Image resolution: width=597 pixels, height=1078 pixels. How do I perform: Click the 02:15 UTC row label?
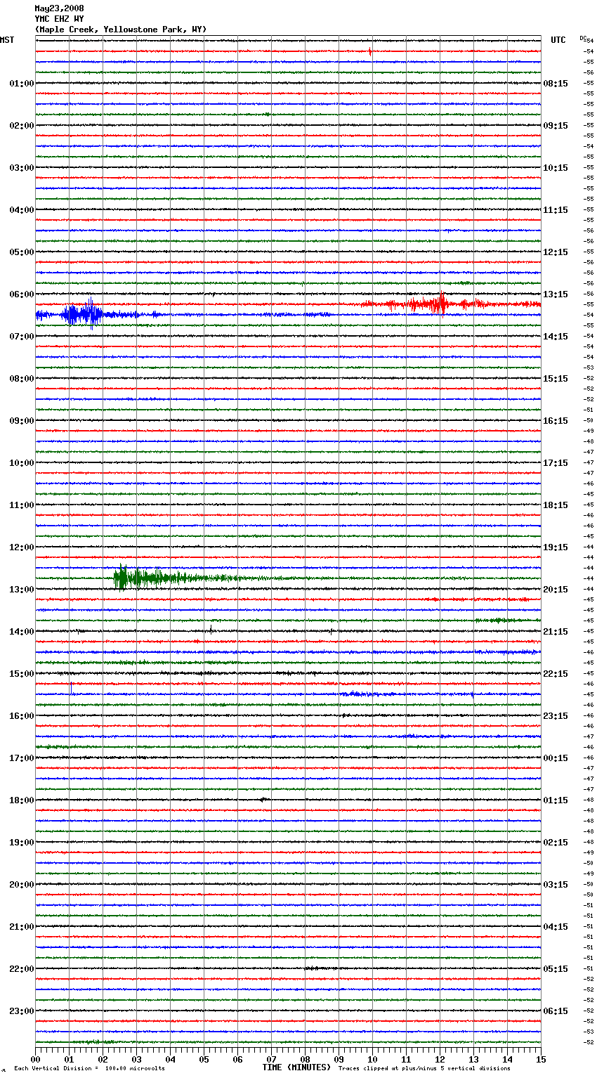click(x=556, y=843)
